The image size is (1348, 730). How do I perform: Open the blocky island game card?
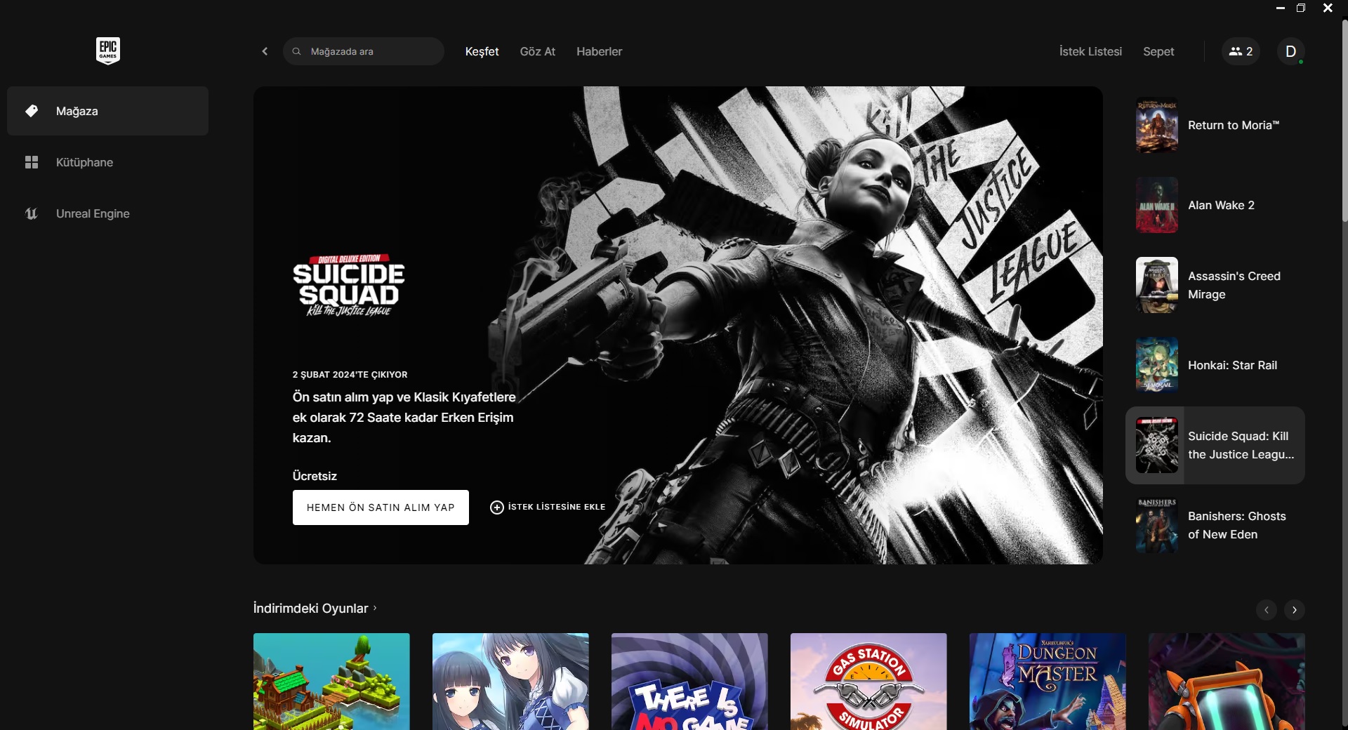(331, 682)
